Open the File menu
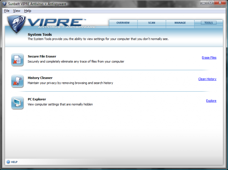Viewport: 228px width, 170px height. tap(7, 11)
